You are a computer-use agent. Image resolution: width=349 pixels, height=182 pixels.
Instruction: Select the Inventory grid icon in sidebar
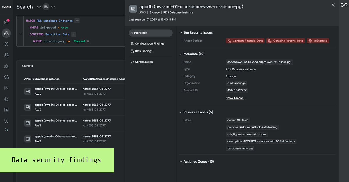pos(6,33)
